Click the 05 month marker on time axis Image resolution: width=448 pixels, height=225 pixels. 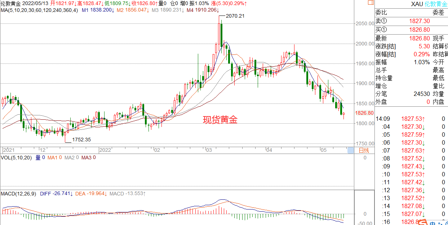324,150
